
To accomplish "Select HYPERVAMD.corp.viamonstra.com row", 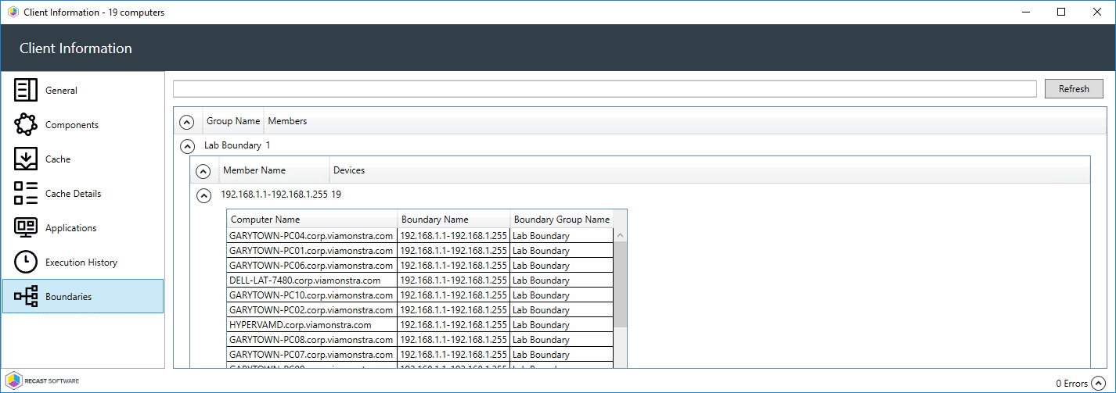I will [419, 325].
